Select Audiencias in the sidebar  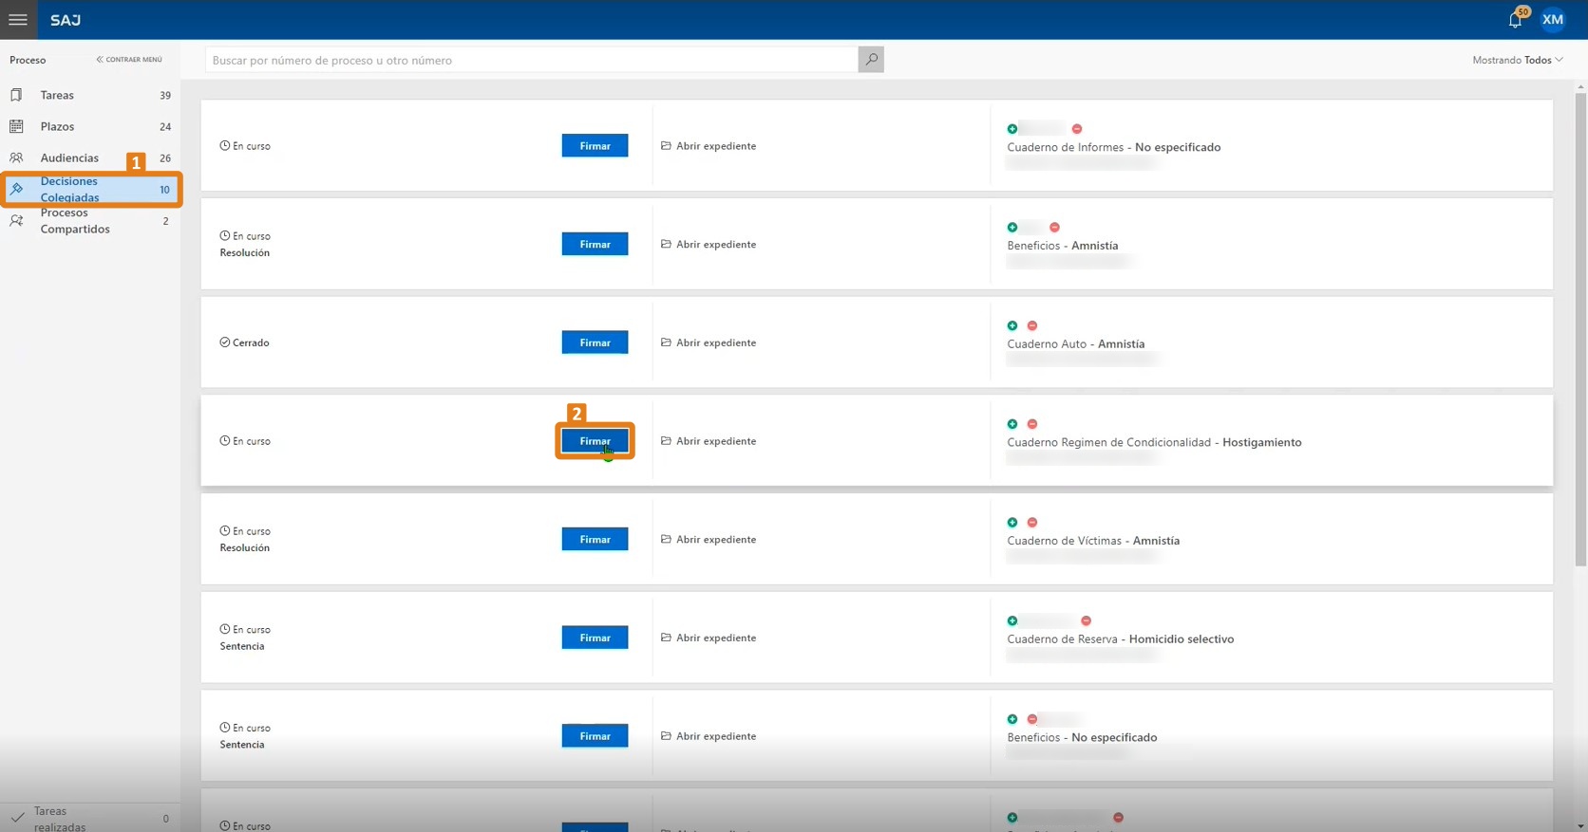coord(90,157)
